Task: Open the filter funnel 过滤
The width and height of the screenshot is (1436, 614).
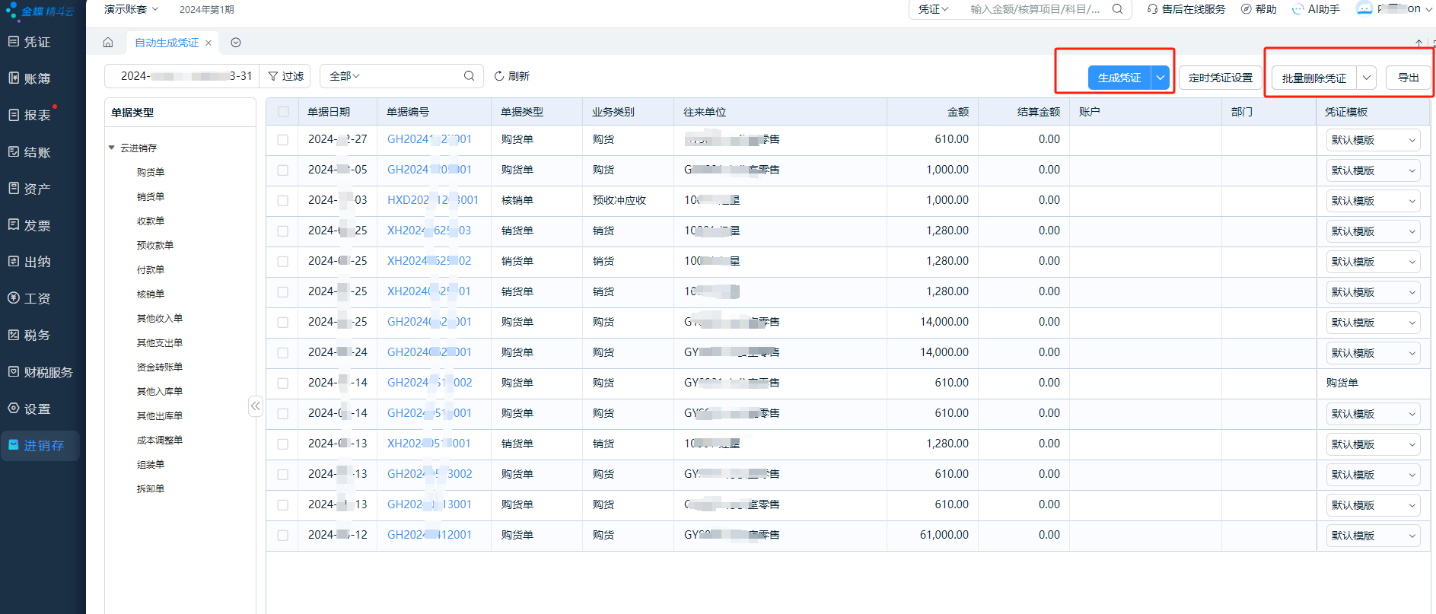Action: 285,76
